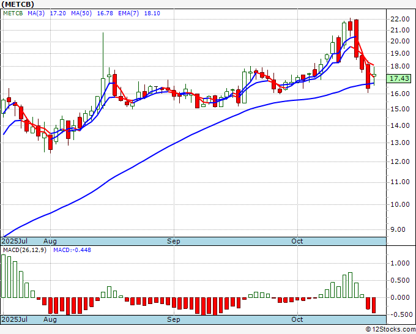Click the 15.00 price axis label
Image resolution: width=416 pixels, height=334 pixels.
400,109
